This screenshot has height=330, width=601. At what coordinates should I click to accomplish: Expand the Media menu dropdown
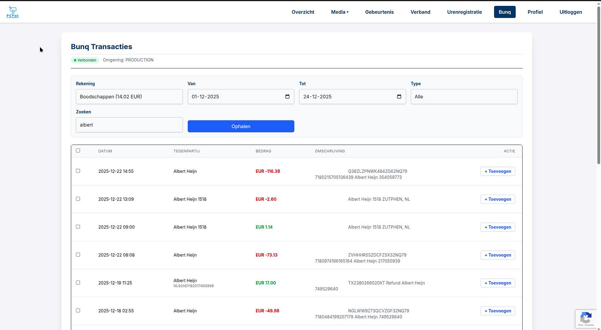(340, 12)
